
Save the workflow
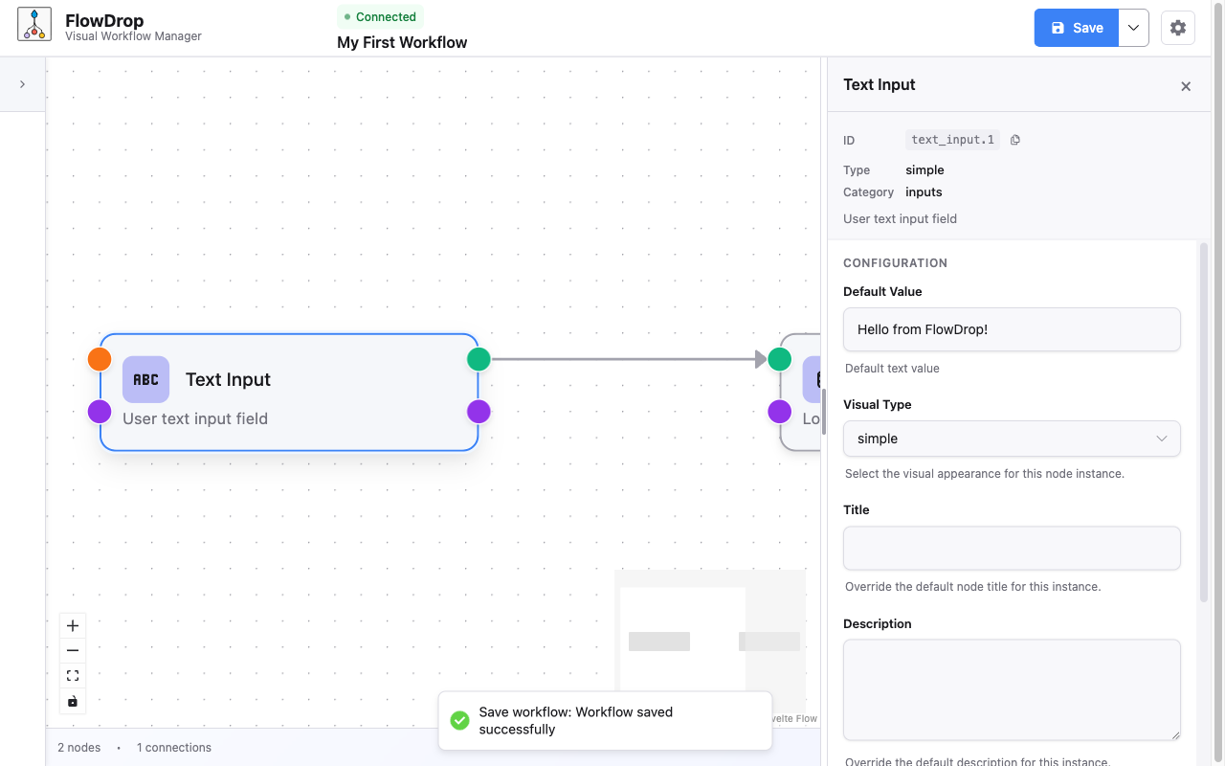[1076, 27]
